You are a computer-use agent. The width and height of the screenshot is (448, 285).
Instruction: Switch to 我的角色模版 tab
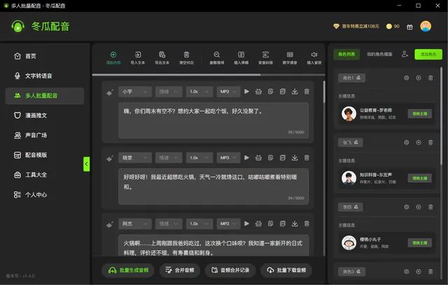click(379, 54)
